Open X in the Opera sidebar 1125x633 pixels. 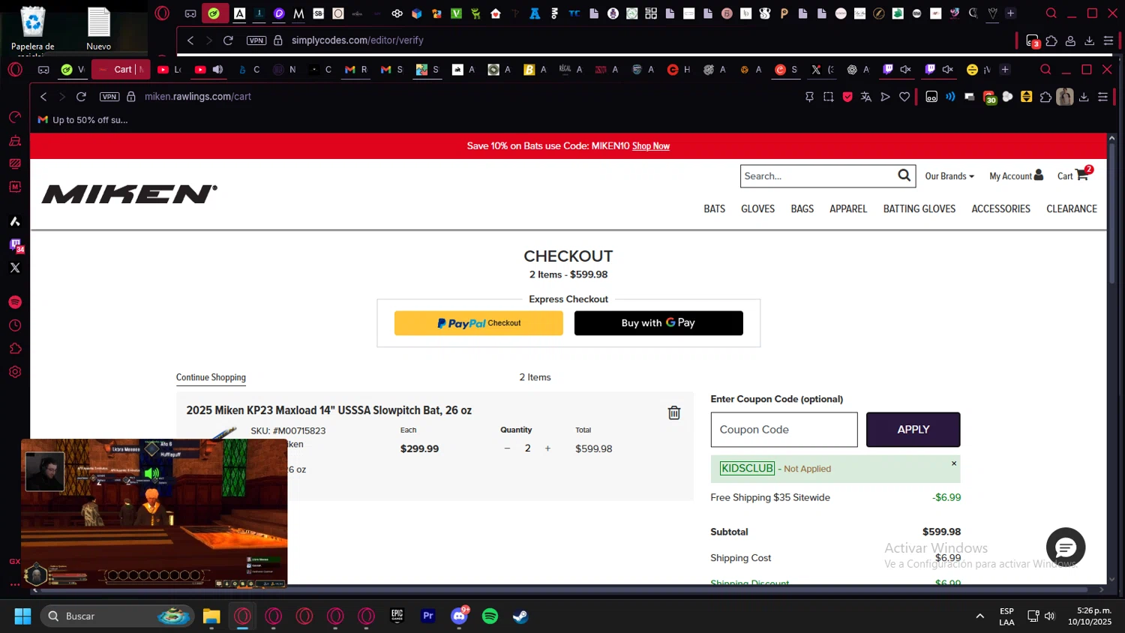click(15, 268)
